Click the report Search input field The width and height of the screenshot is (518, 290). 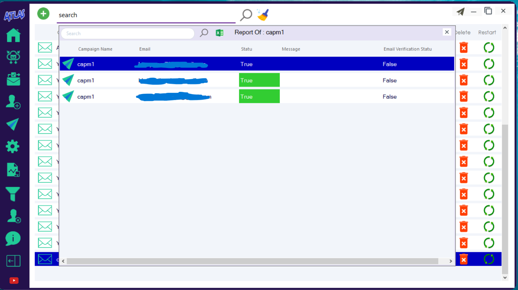128,34
